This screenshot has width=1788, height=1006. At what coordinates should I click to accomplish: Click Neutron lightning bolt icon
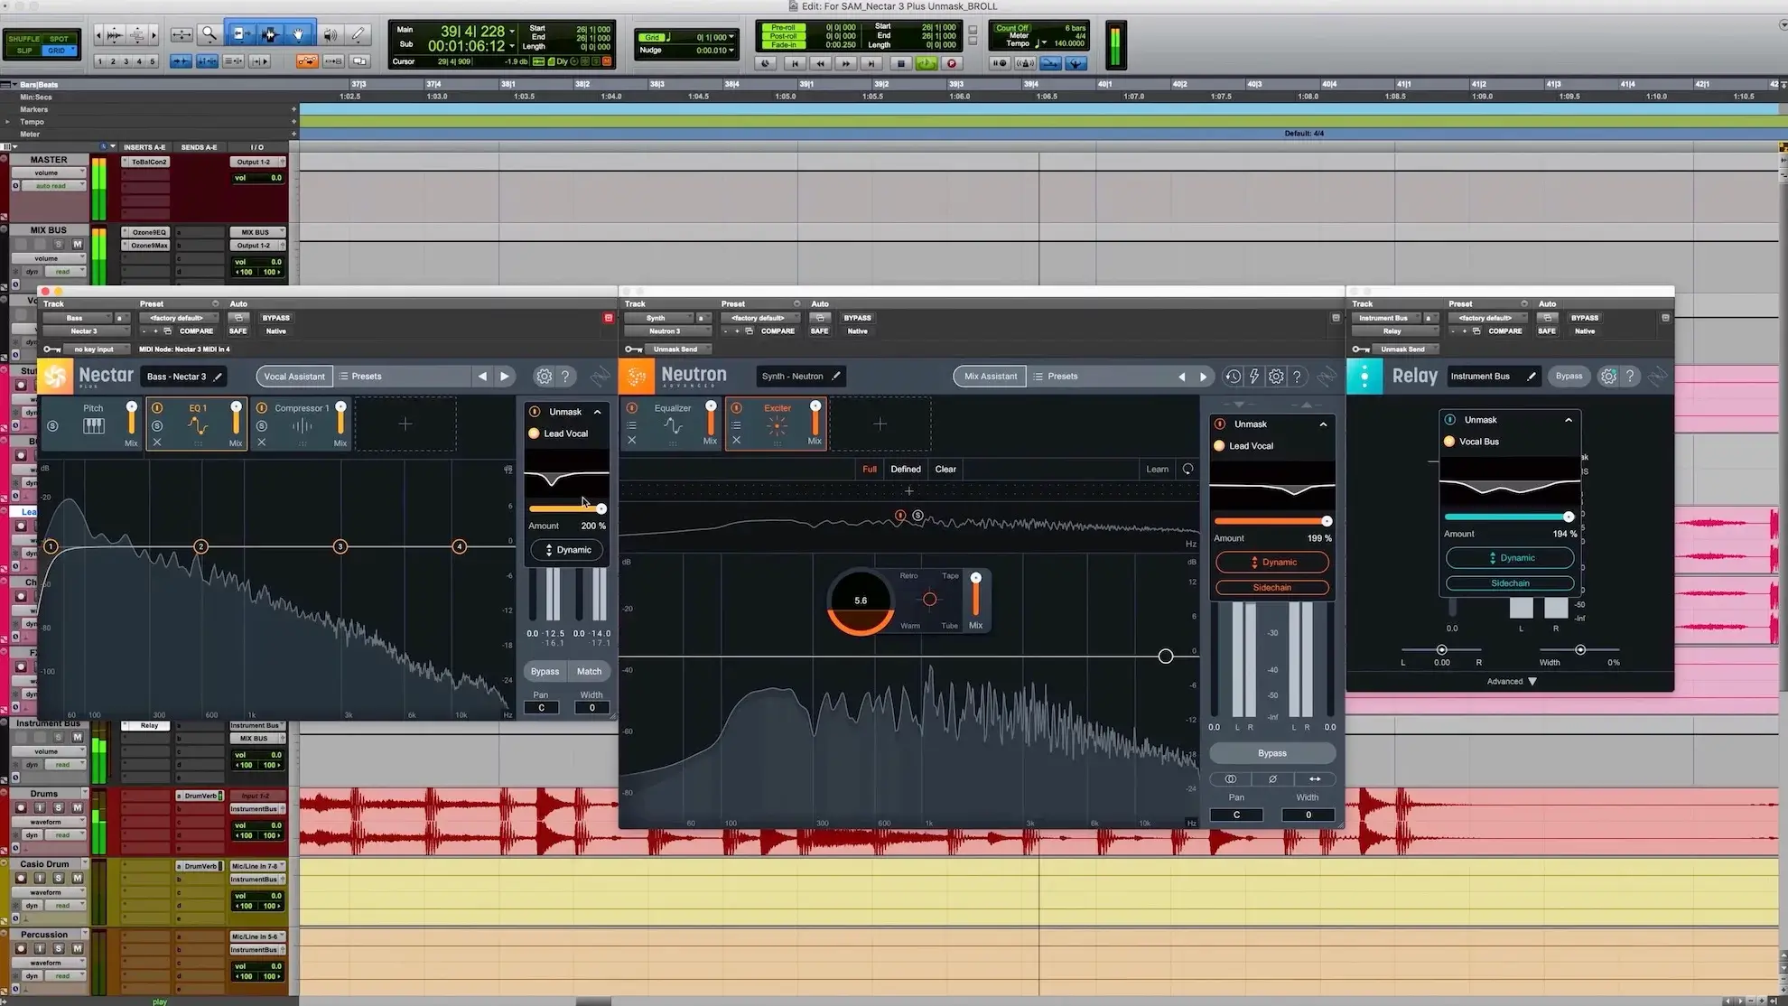[1254, 377]
